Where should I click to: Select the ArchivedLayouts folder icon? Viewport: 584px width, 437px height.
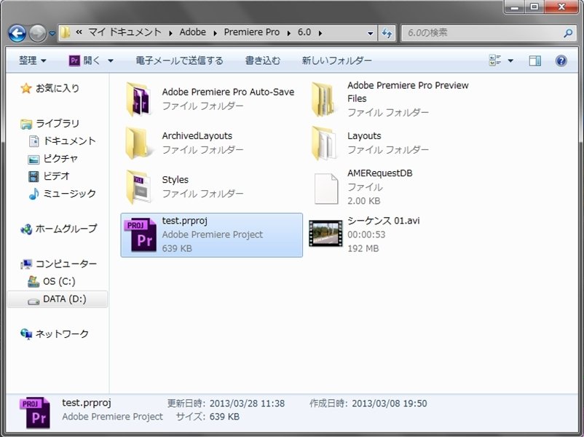[x=138, y=143]
